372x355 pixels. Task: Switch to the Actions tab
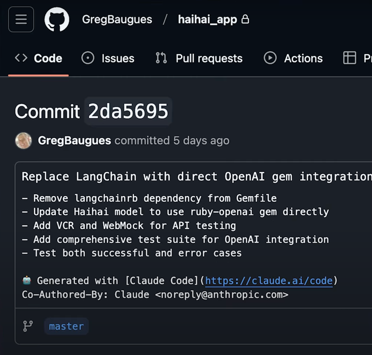pyautogui.click(x=304, y=58)
